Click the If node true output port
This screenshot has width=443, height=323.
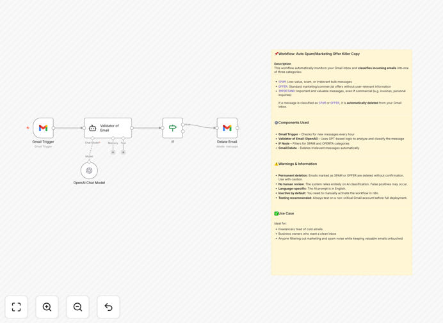(x=183, y=125)
